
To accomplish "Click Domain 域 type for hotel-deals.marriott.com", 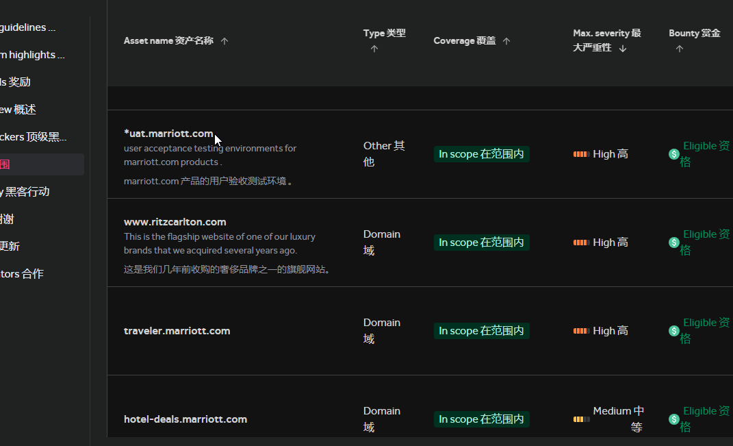I will [x=382, y=419].
